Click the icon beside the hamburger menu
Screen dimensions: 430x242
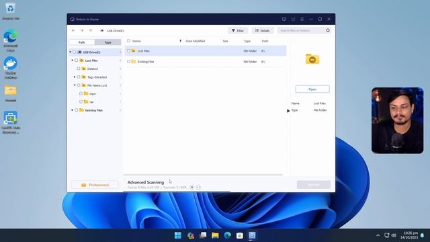[x=293, y=19]
